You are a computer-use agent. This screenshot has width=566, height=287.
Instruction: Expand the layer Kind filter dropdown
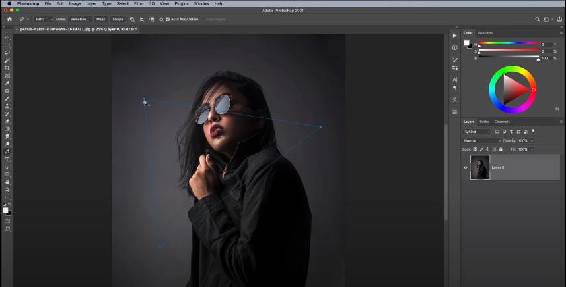click(x=479, y=132)
